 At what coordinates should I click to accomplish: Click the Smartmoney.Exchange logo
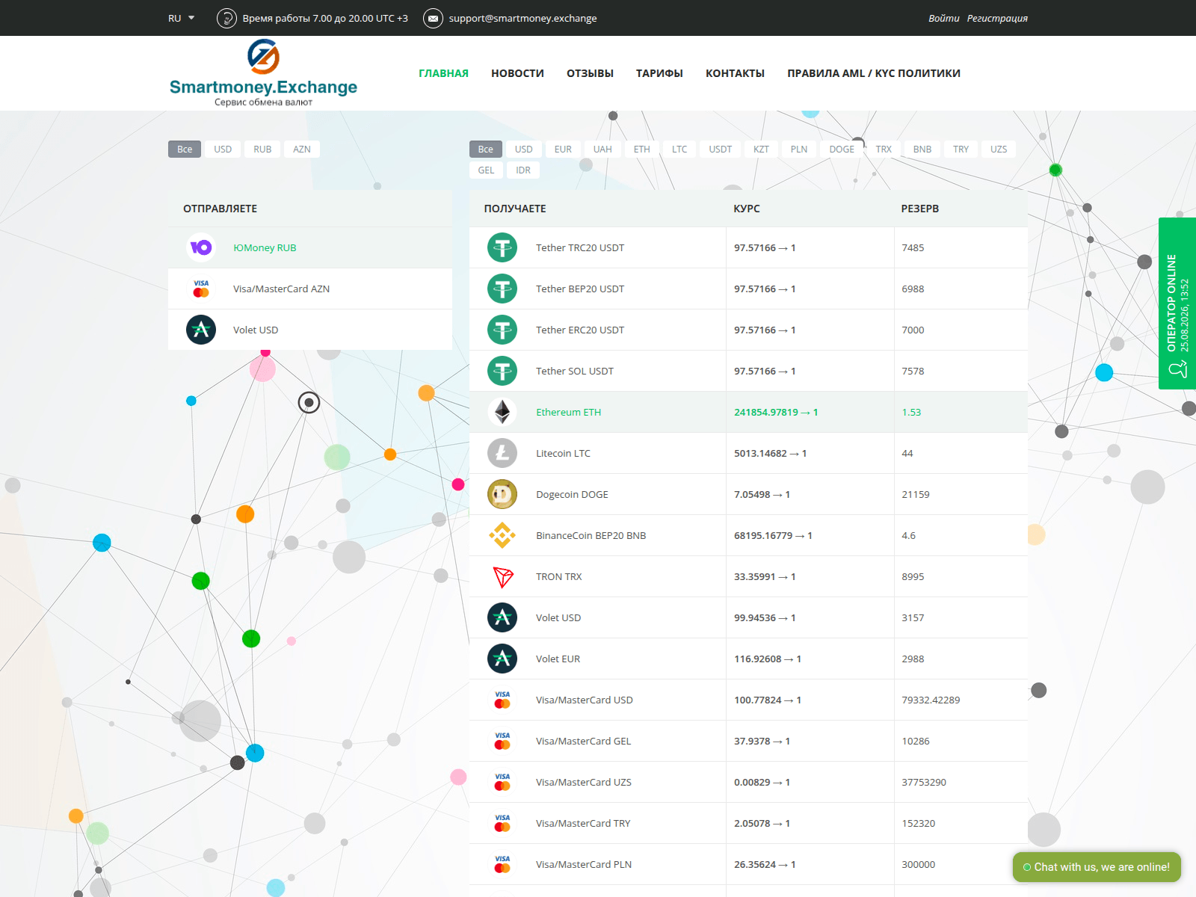click(263, 73)
